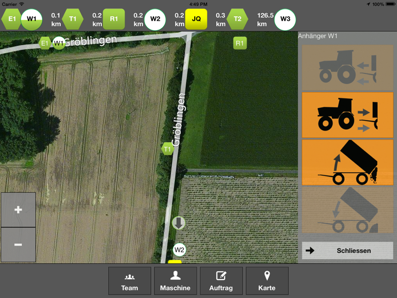Screen dimensions: 397x298
Task: Toggle the greyed tractor attach implement option
Action: coord(347,68)
